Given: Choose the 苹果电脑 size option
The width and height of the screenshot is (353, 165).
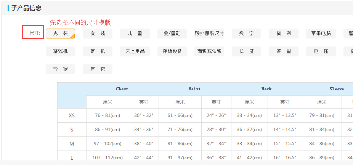Looking at the screenshot, I should [321, 34].
